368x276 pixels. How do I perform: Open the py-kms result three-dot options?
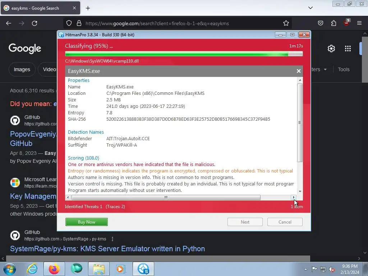(112, 239)
